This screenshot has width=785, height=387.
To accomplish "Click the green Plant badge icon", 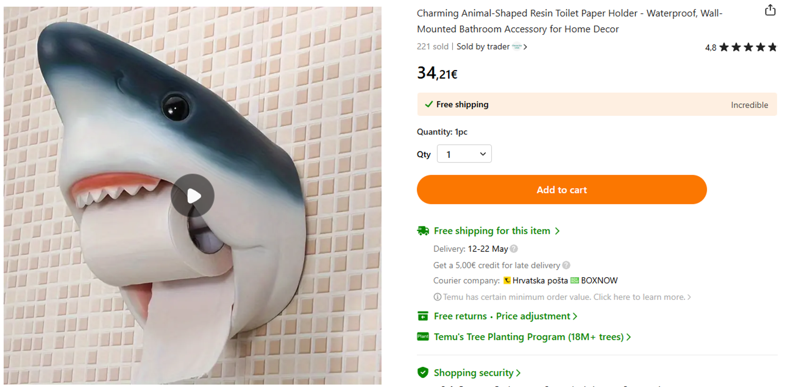I will tap(423, 336).
